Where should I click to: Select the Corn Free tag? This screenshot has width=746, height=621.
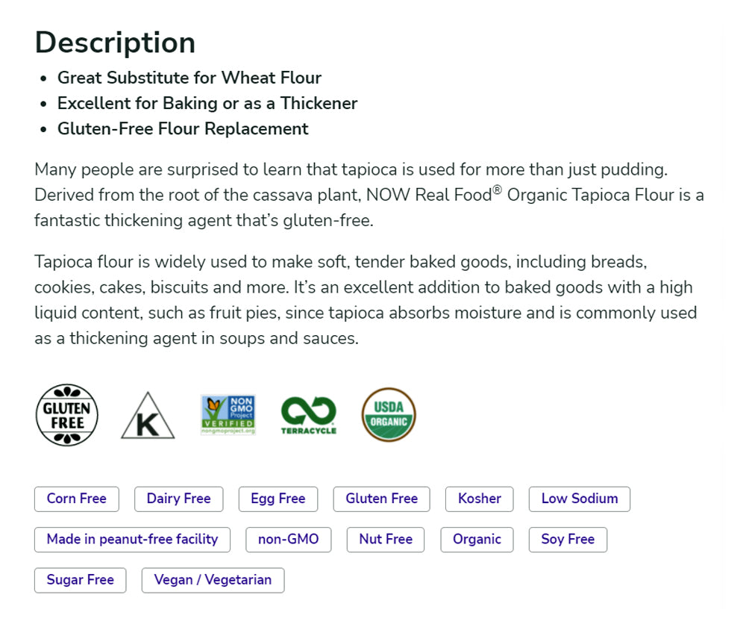click(77, 499)
